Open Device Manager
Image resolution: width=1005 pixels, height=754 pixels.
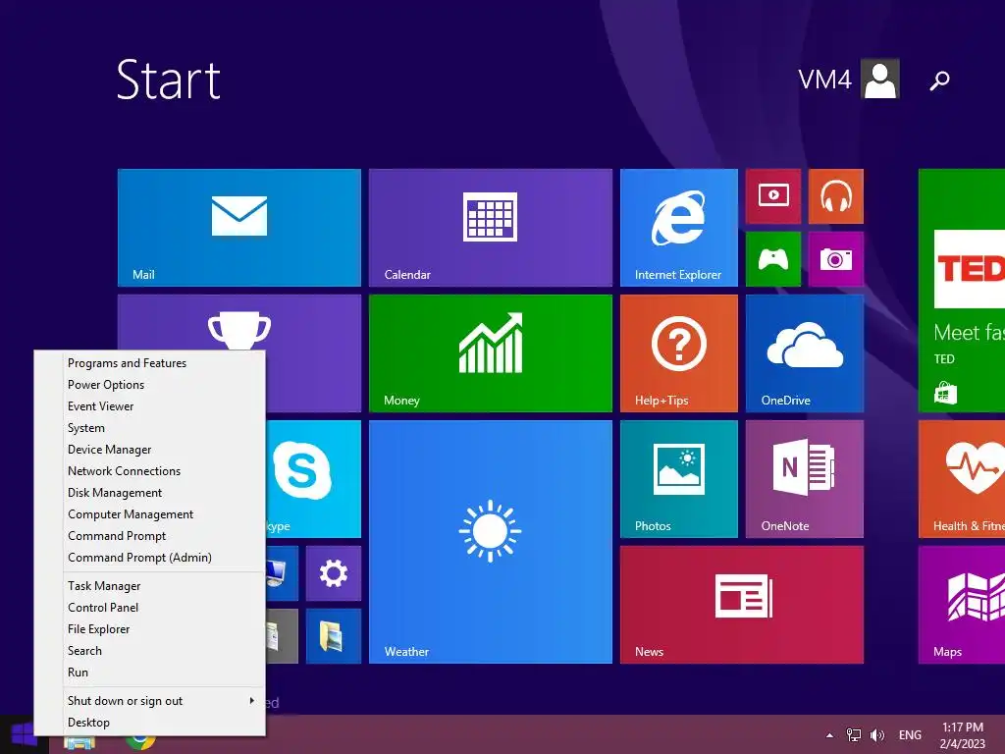point(150,450)
